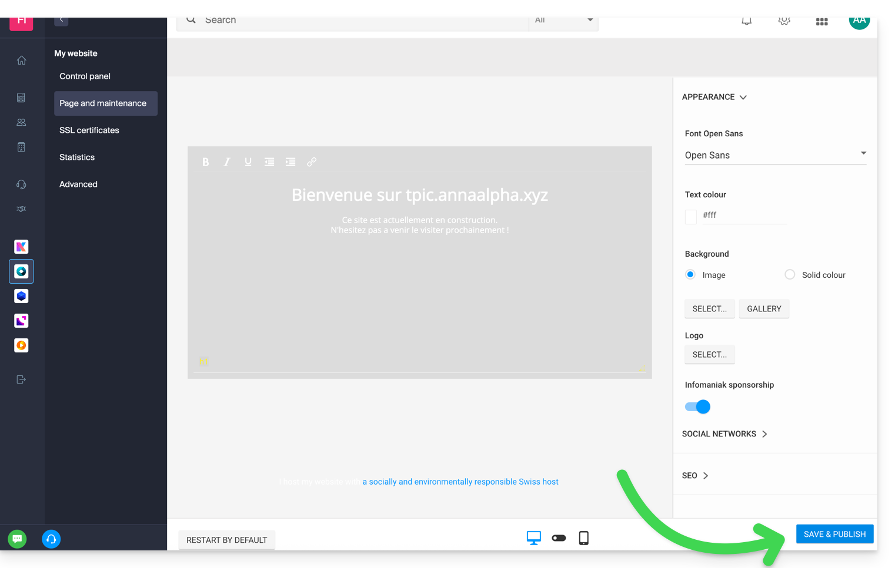Open the green chat bubble

click(17, 539)
